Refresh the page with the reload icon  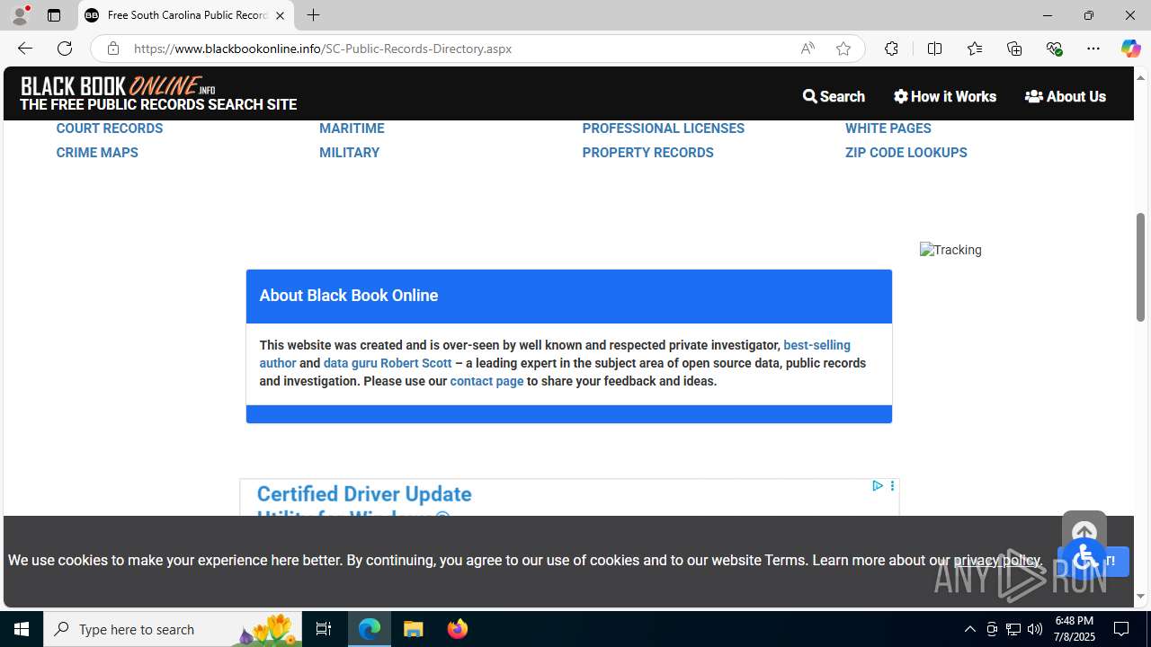65,49
